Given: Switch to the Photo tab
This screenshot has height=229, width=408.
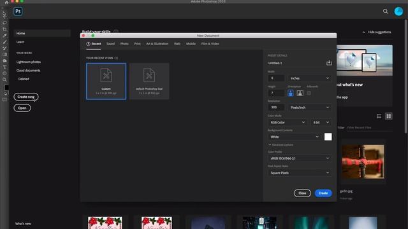Looking at the screenshot, I should pos(124,44).
